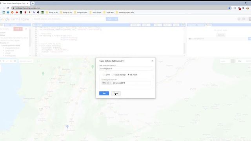Open the 'extra things' bookmark folder
Viewport: 251px width, 141px height.
coord(95,12)
